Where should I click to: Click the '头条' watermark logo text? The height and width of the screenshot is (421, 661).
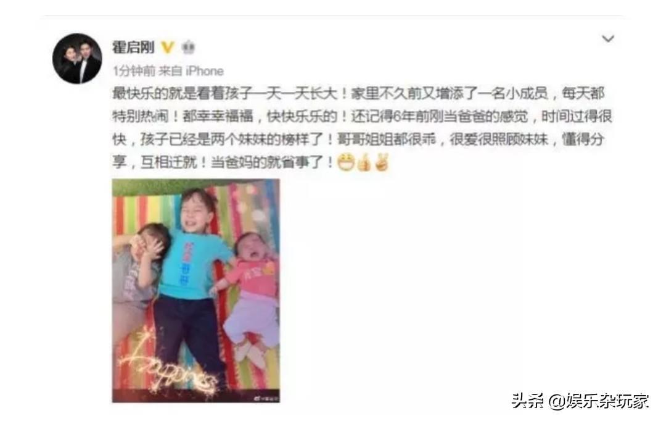point(528,401)
